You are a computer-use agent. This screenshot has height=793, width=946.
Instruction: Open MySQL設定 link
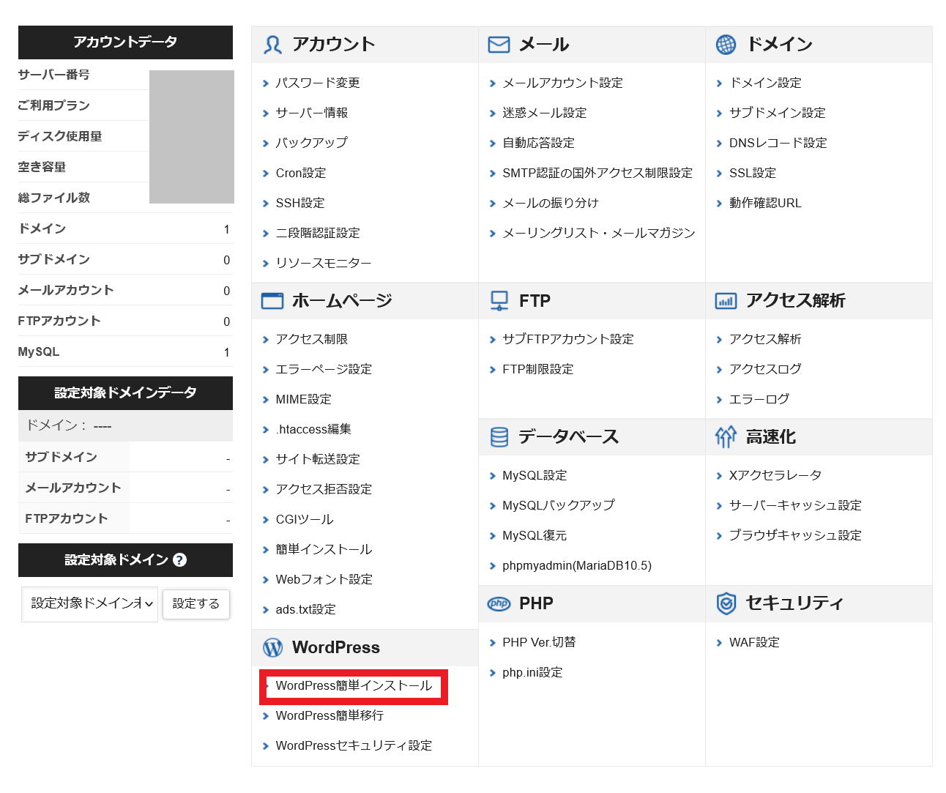(x=535, y=475)
